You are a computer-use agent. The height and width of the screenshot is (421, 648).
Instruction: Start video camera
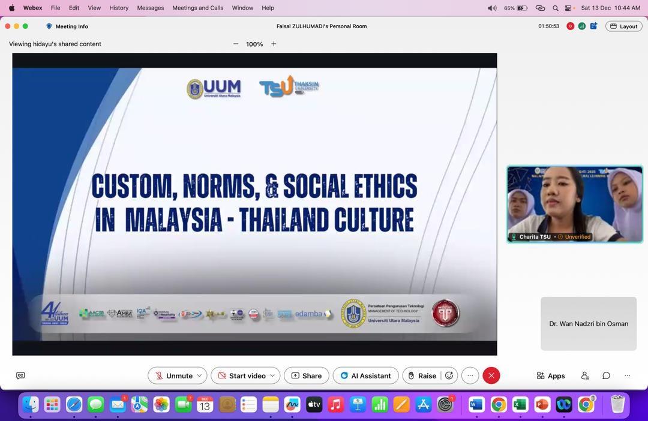(242, 375)
